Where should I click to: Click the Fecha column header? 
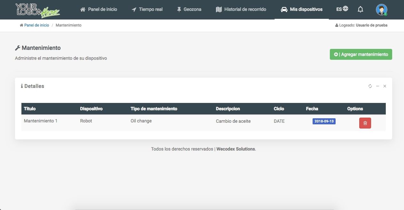[312, 109]
